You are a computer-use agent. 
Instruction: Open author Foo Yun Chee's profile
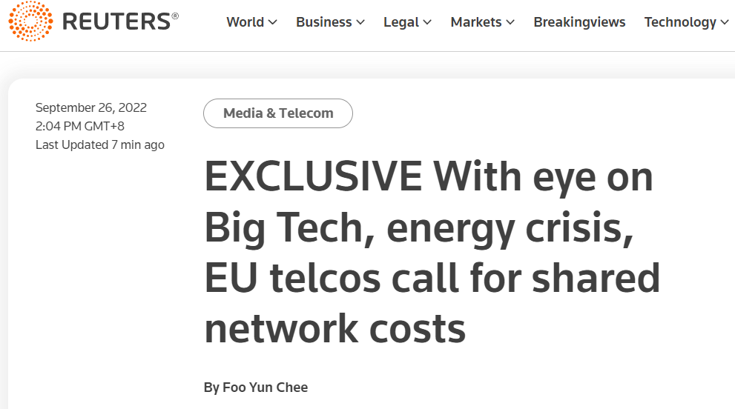coord(265,388)
